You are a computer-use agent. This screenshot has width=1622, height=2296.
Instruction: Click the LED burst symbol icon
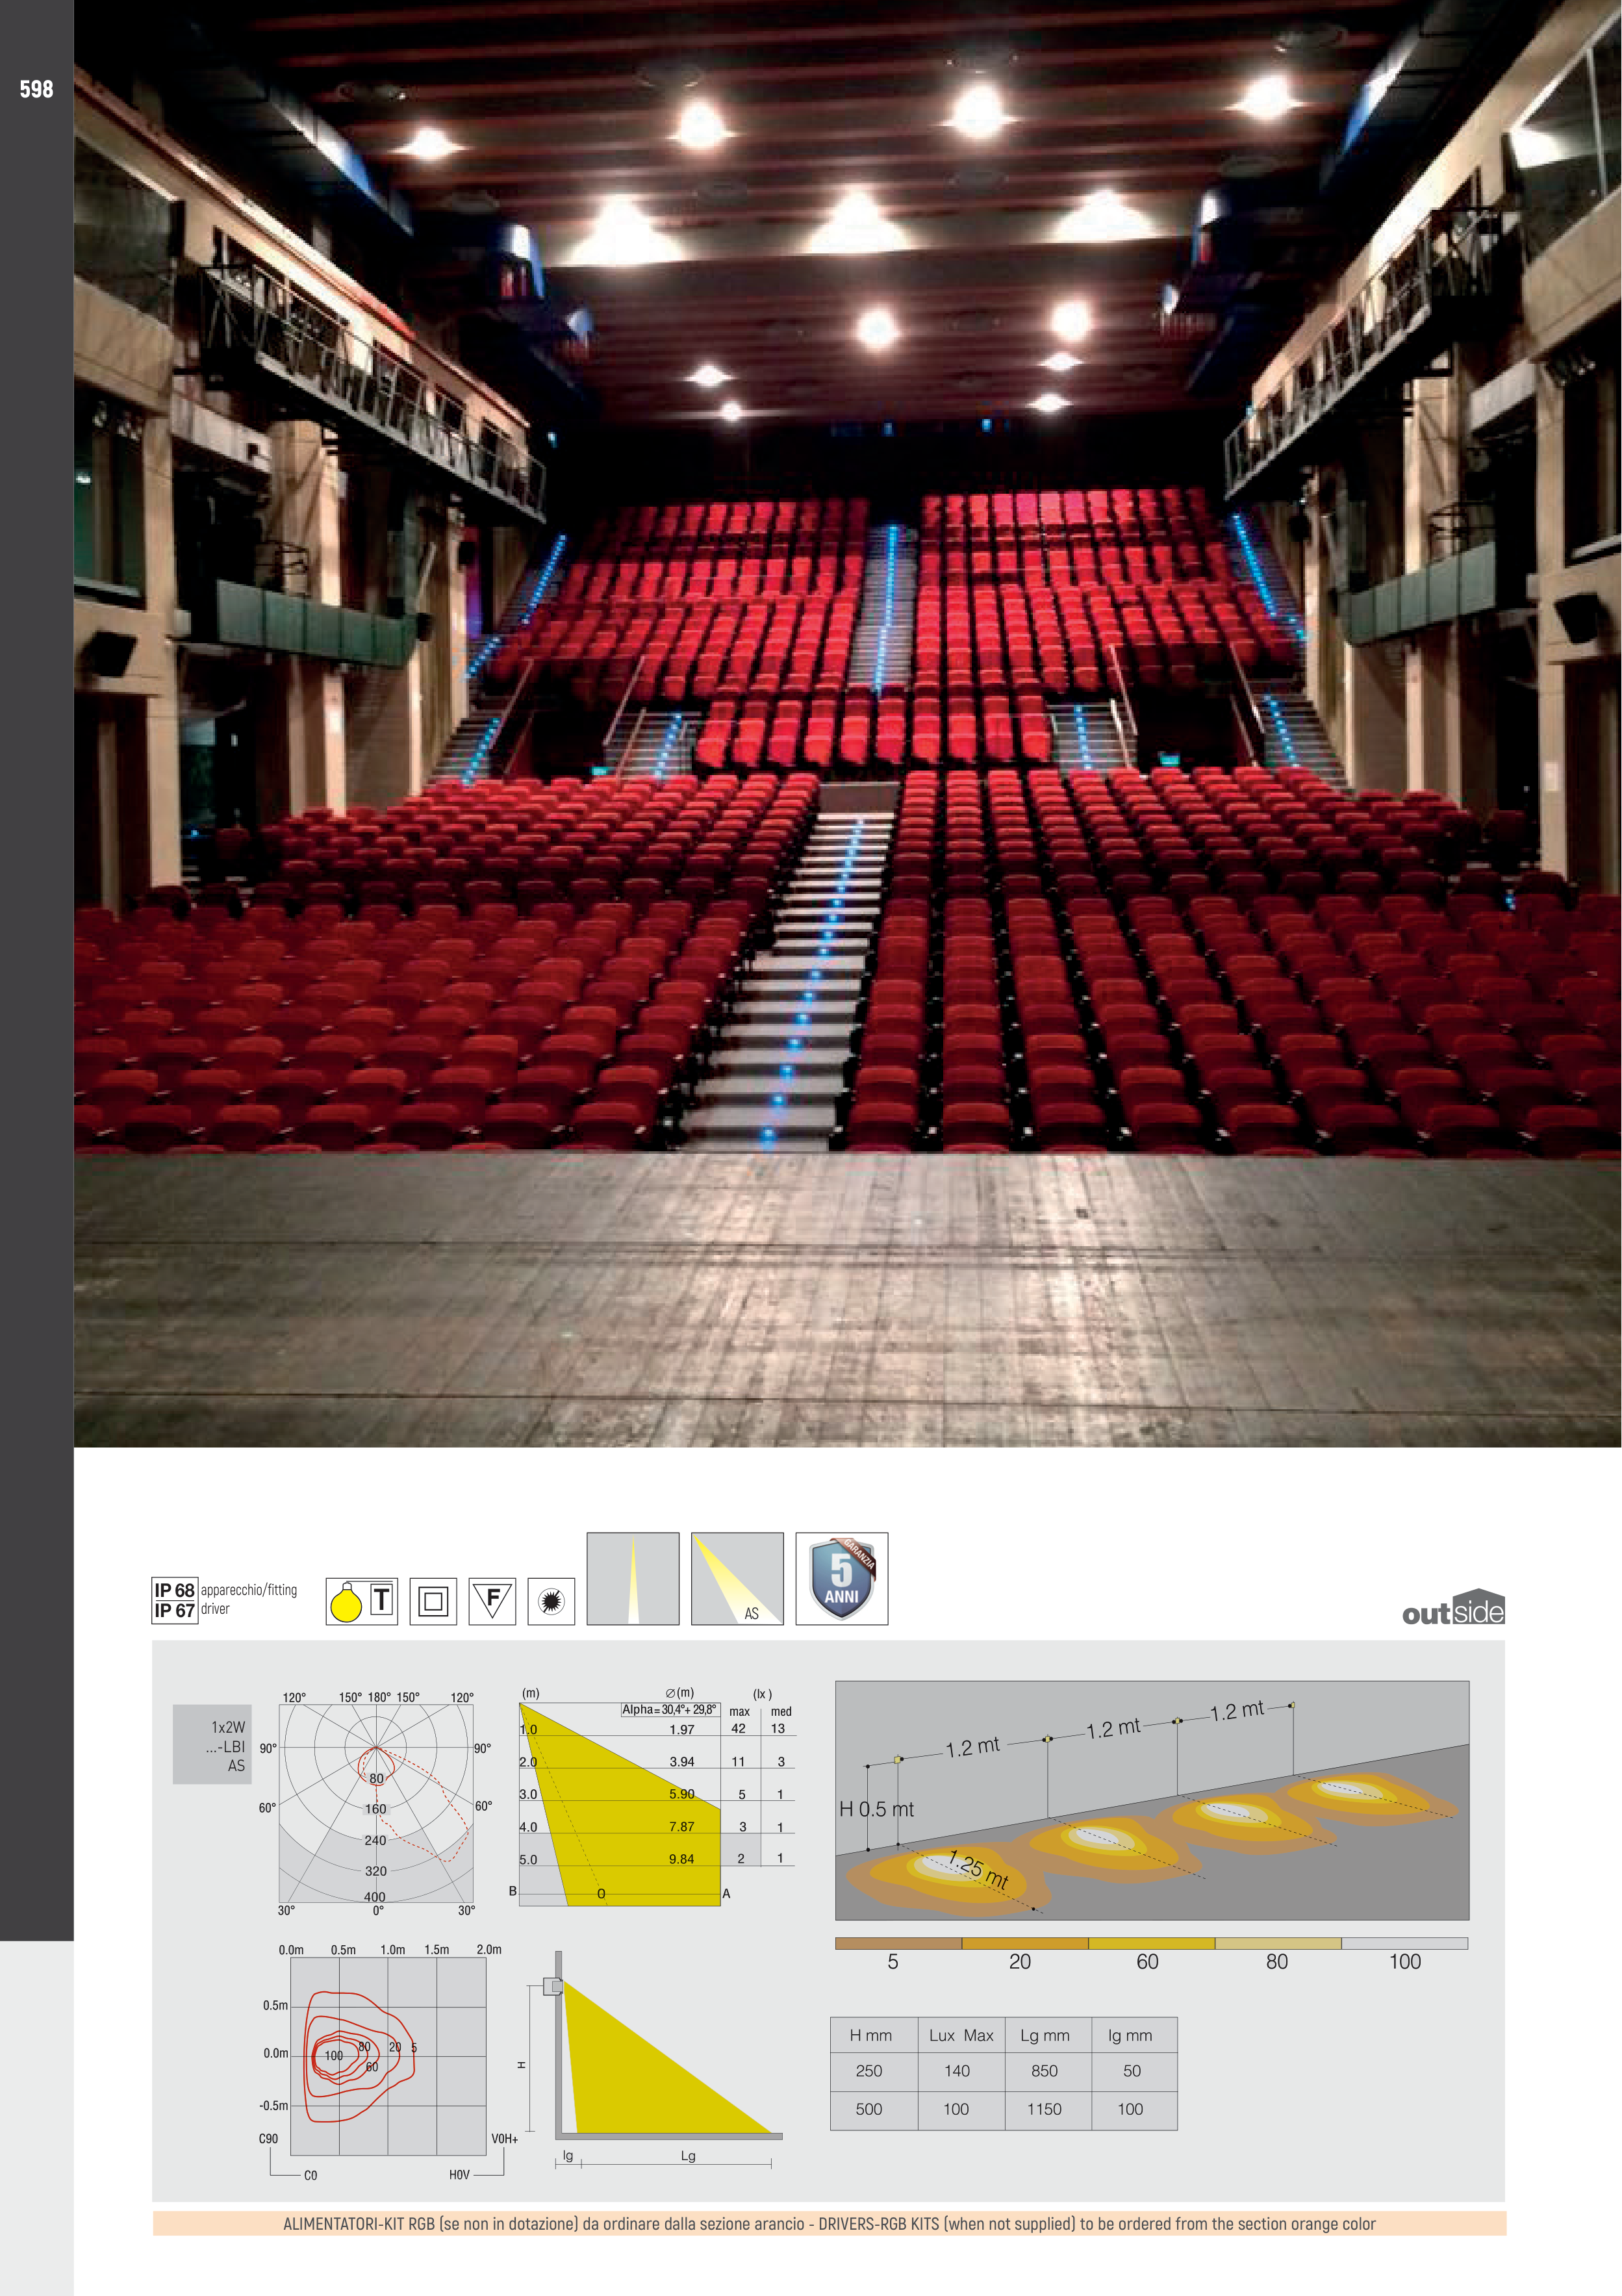(551, 1601)
